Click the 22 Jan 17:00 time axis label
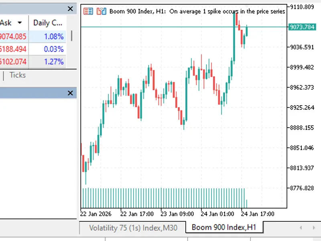Viewport: 321px width, 241px height. tap(137, 214)
